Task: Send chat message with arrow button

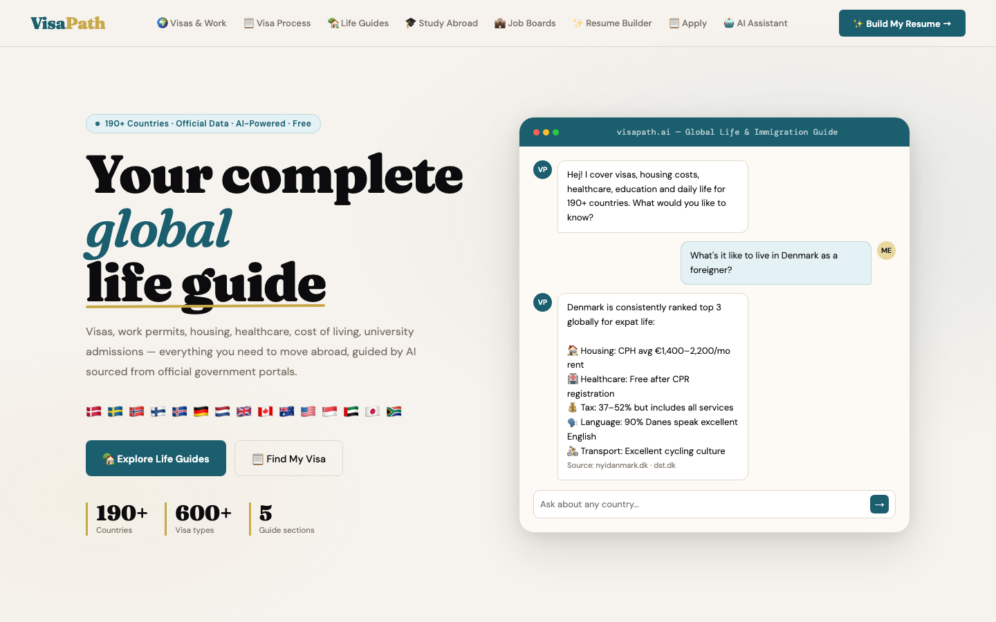Action: [x=879, y=505]
